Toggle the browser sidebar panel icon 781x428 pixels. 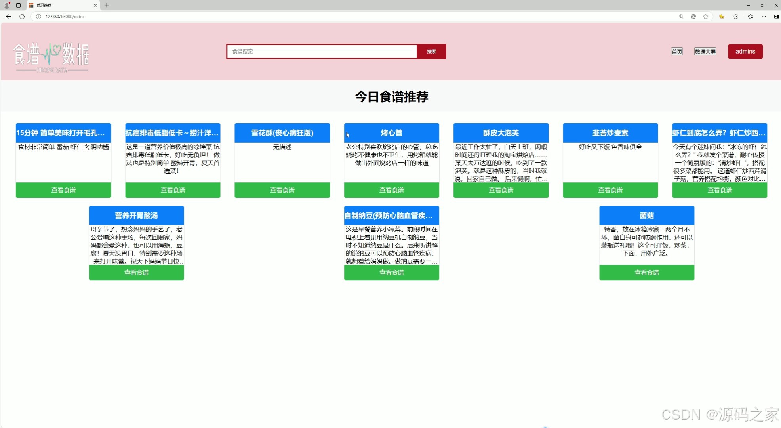pos(777,17)
